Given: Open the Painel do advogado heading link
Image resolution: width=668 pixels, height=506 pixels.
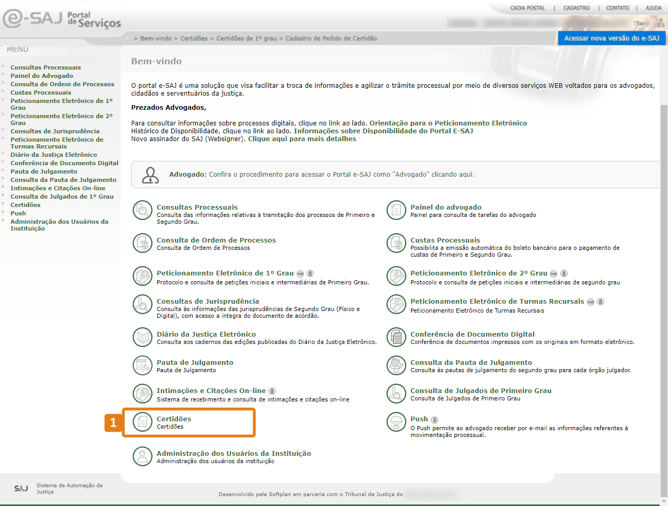Looking at the screenshot, I should 446,208.
